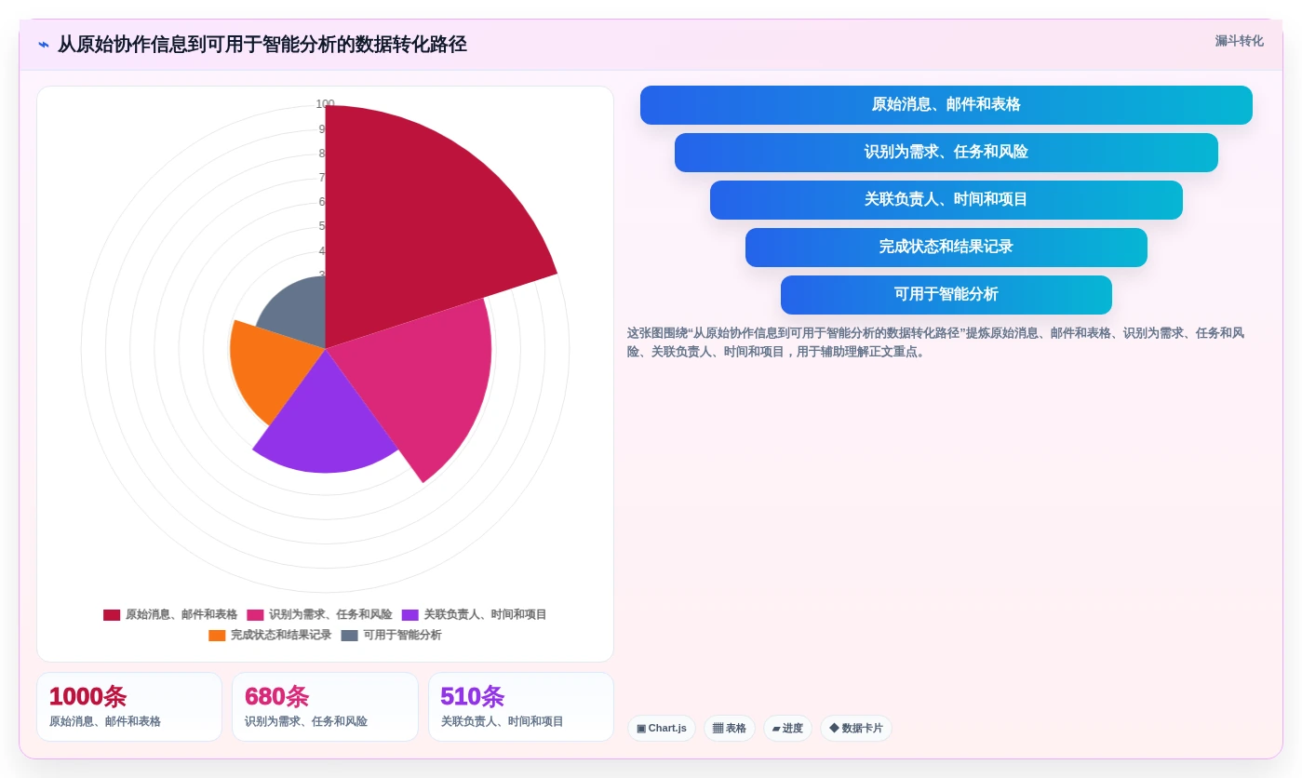
Task: Click the 漏斗转化 tag in the header
Action: click(x=1239, y=41)
